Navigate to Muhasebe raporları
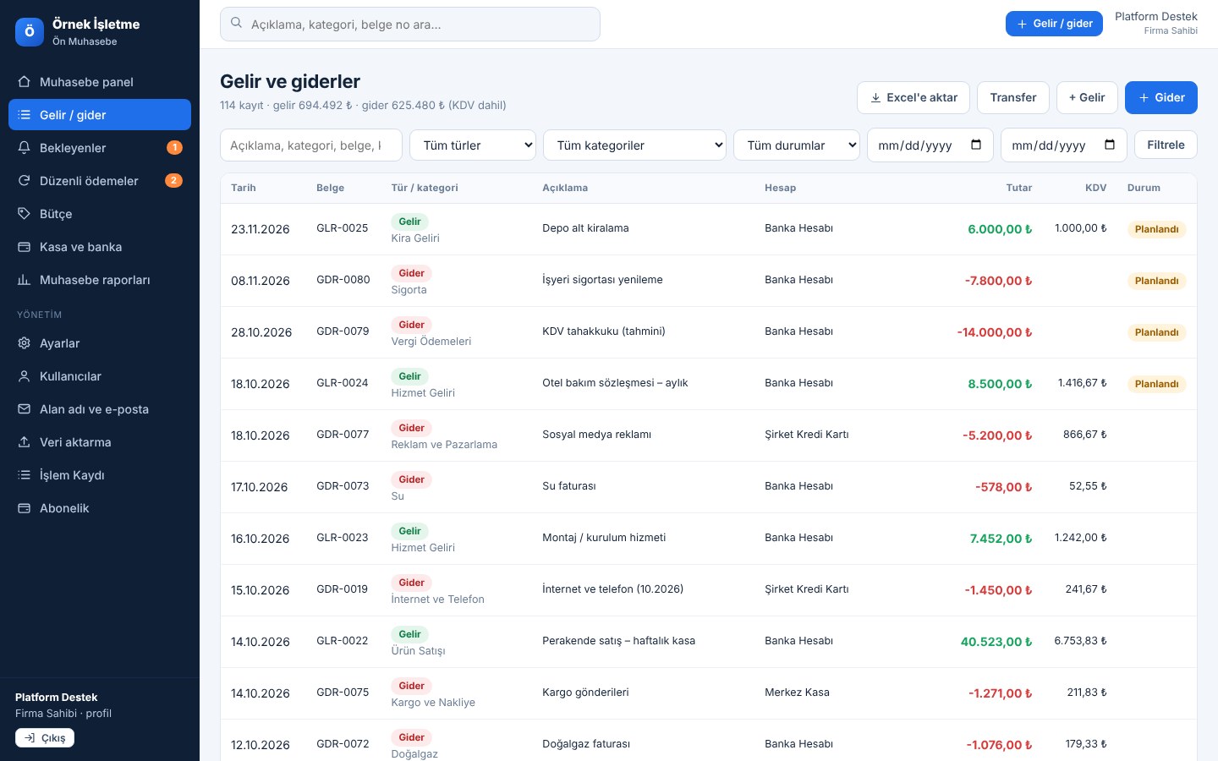The width and height of the screenshot is (1218, 761). click(x=100, y=280)
